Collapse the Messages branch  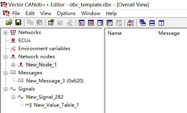[x=5, y=73]
